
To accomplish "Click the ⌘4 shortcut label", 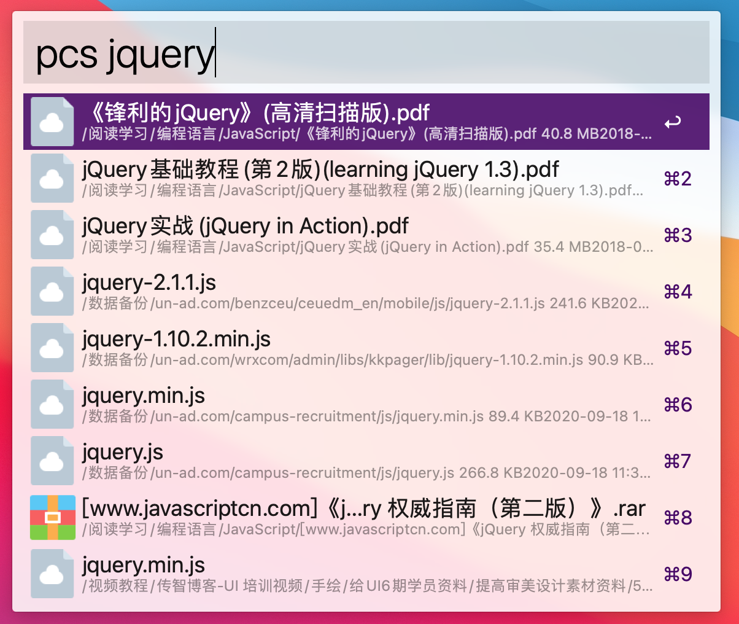I will point(678,292).
